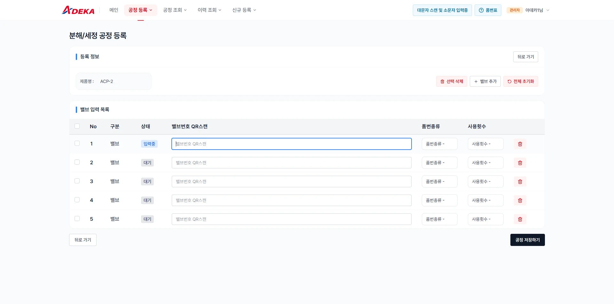The width and height of the screenshot is (614, 304).
Task: Save the process with 공정 저장하기
Action: (527, 240)
